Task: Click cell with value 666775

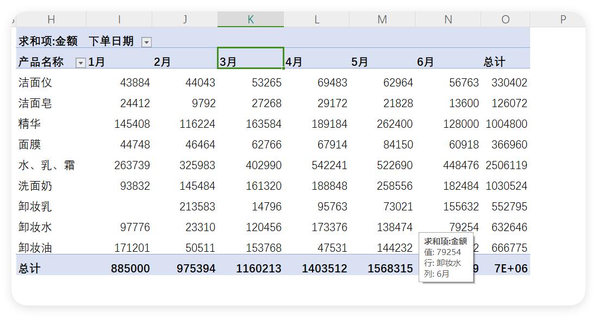Action: 509,248
